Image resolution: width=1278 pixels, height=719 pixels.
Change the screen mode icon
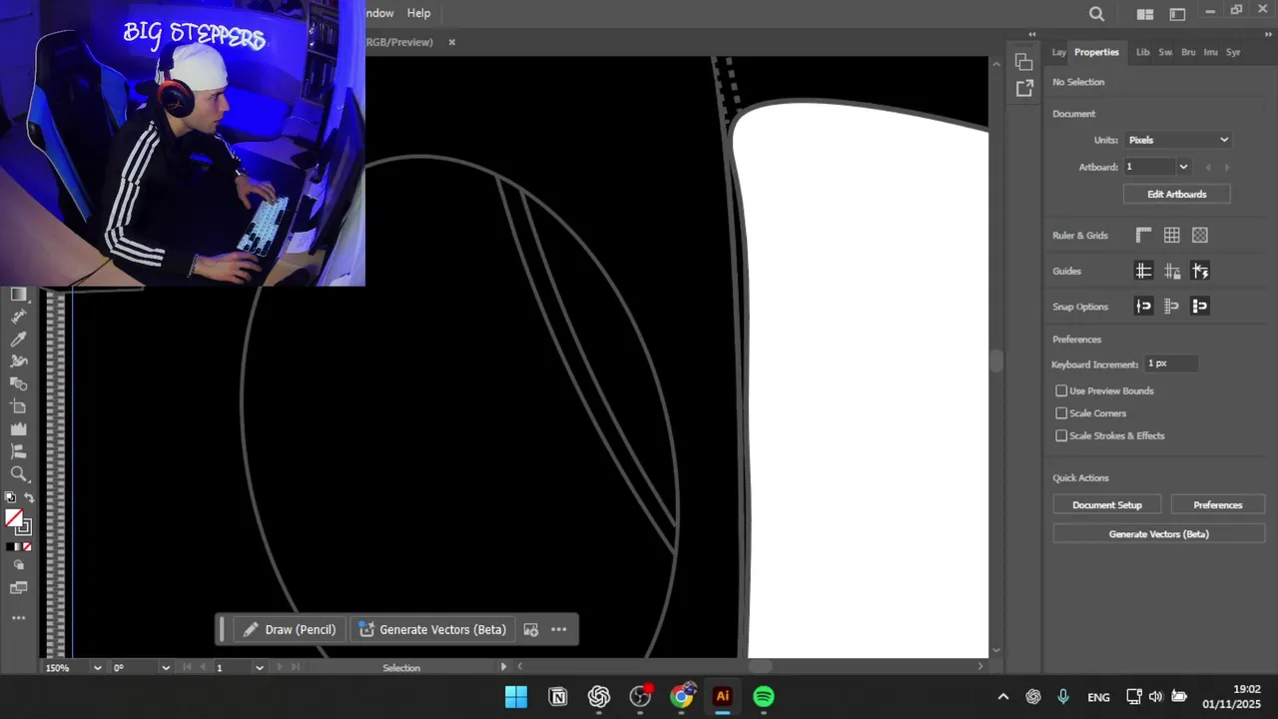18,588
